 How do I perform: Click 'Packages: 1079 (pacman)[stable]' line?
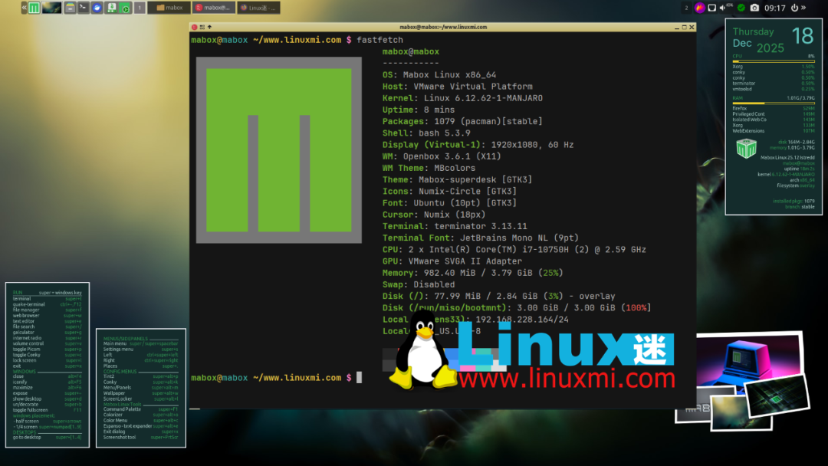pos(462,121)
